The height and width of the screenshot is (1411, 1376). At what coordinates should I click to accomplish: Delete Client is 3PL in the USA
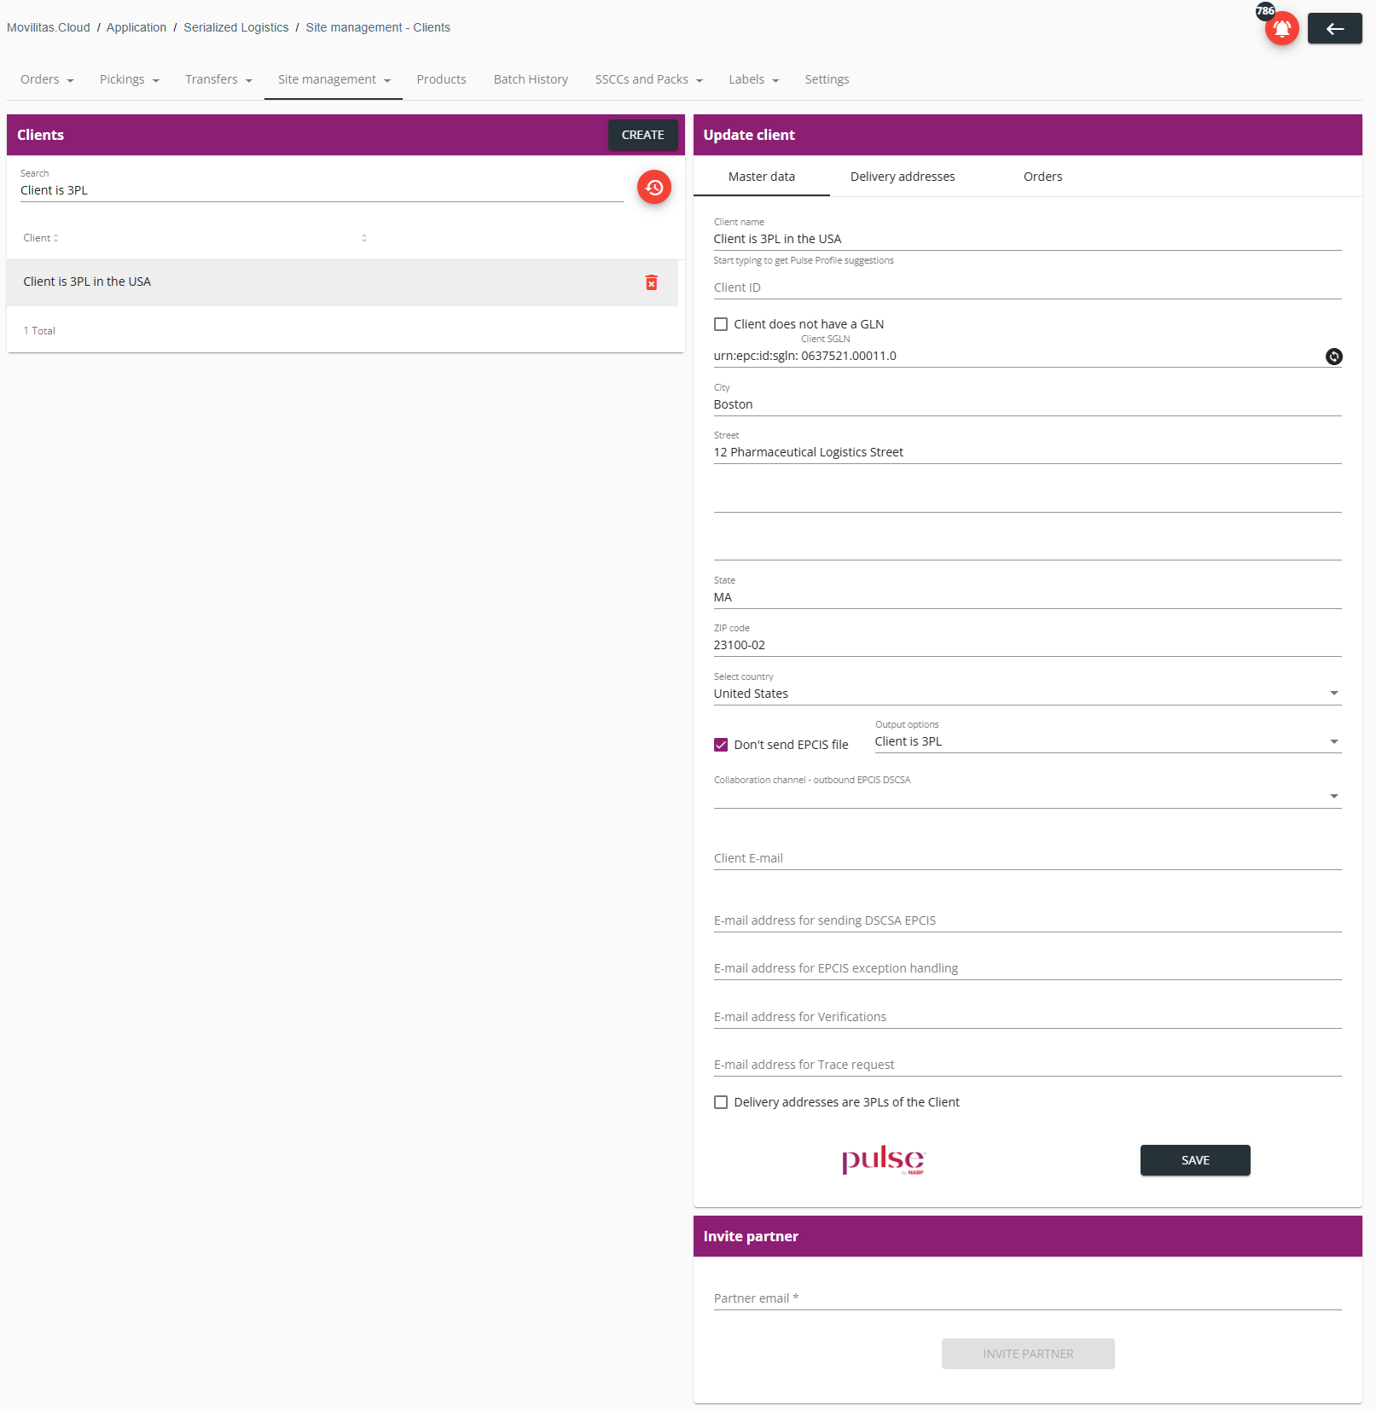(652, 282)
